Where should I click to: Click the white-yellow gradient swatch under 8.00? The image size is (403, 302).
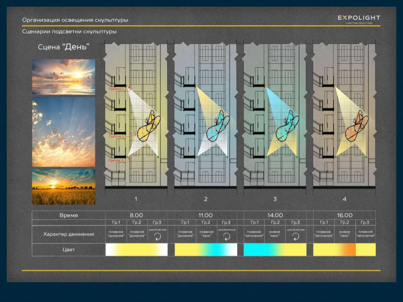coord(136,250)
